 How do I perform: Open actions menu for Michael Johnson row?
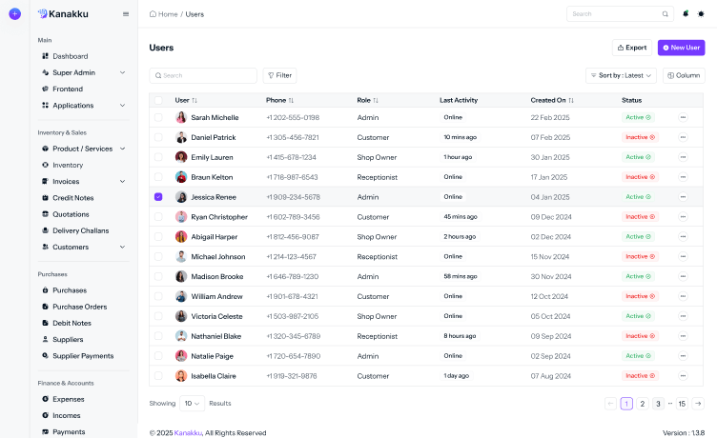tap(683, 256)
